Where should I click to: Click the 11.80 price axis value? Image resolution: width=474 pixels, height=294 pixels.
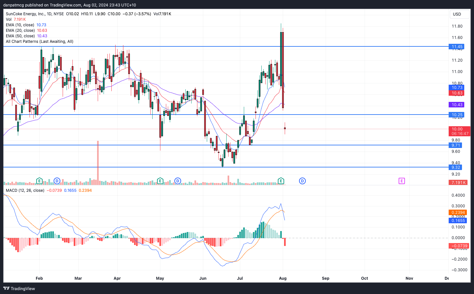tap(457, 26)
